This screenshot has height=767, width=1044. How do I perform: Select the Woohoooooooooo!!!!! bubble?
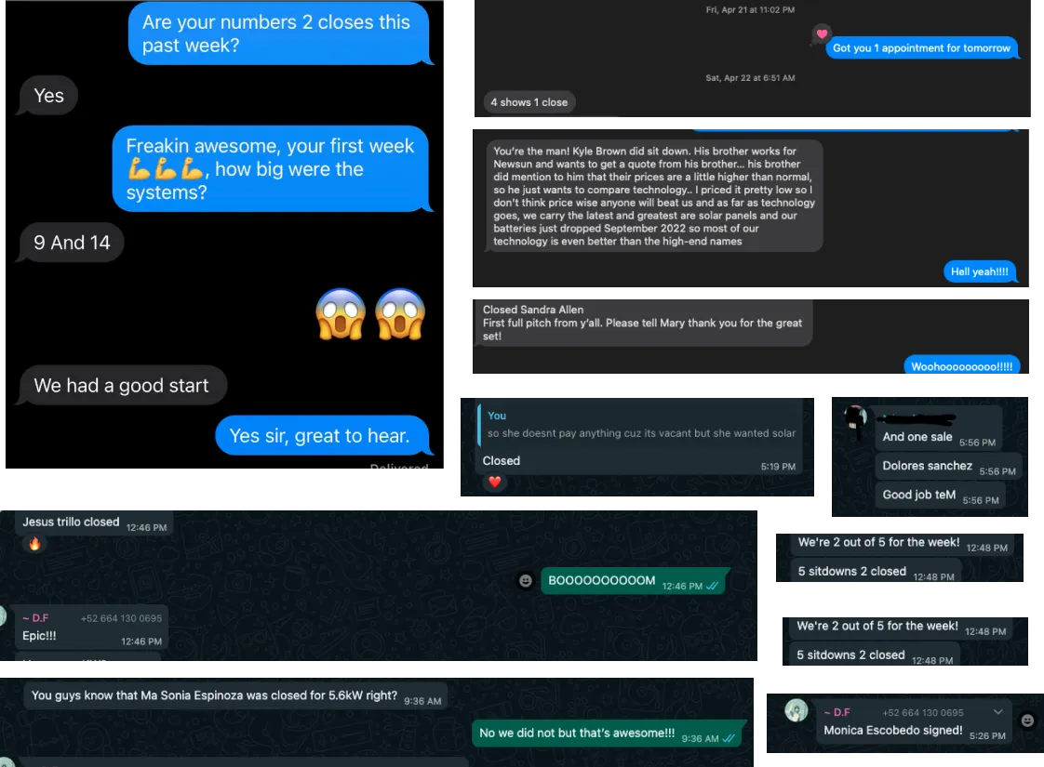click(x=961, y=366)
